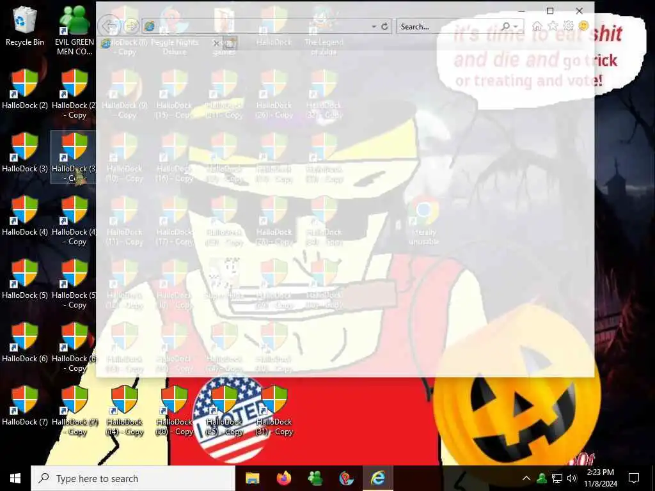Open the volume control tray icon
This screenshot has height=491, width=655.
pos(572,478)
